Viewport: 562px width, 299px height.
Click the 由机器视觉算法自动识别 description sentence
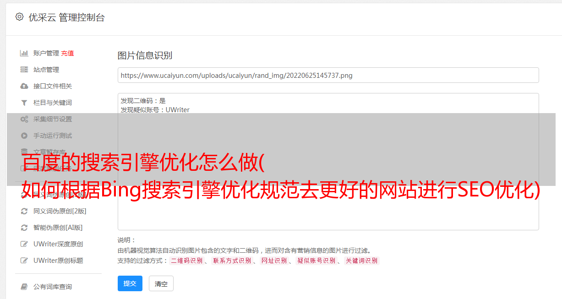click(244, 250)
